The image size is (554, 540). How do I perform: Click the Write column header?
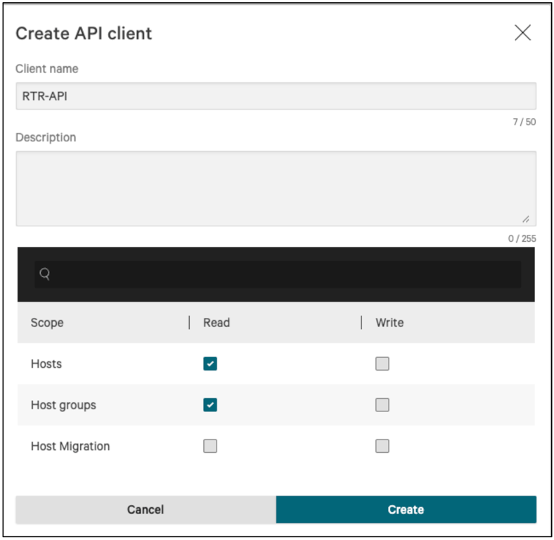[x=389, y=323]
